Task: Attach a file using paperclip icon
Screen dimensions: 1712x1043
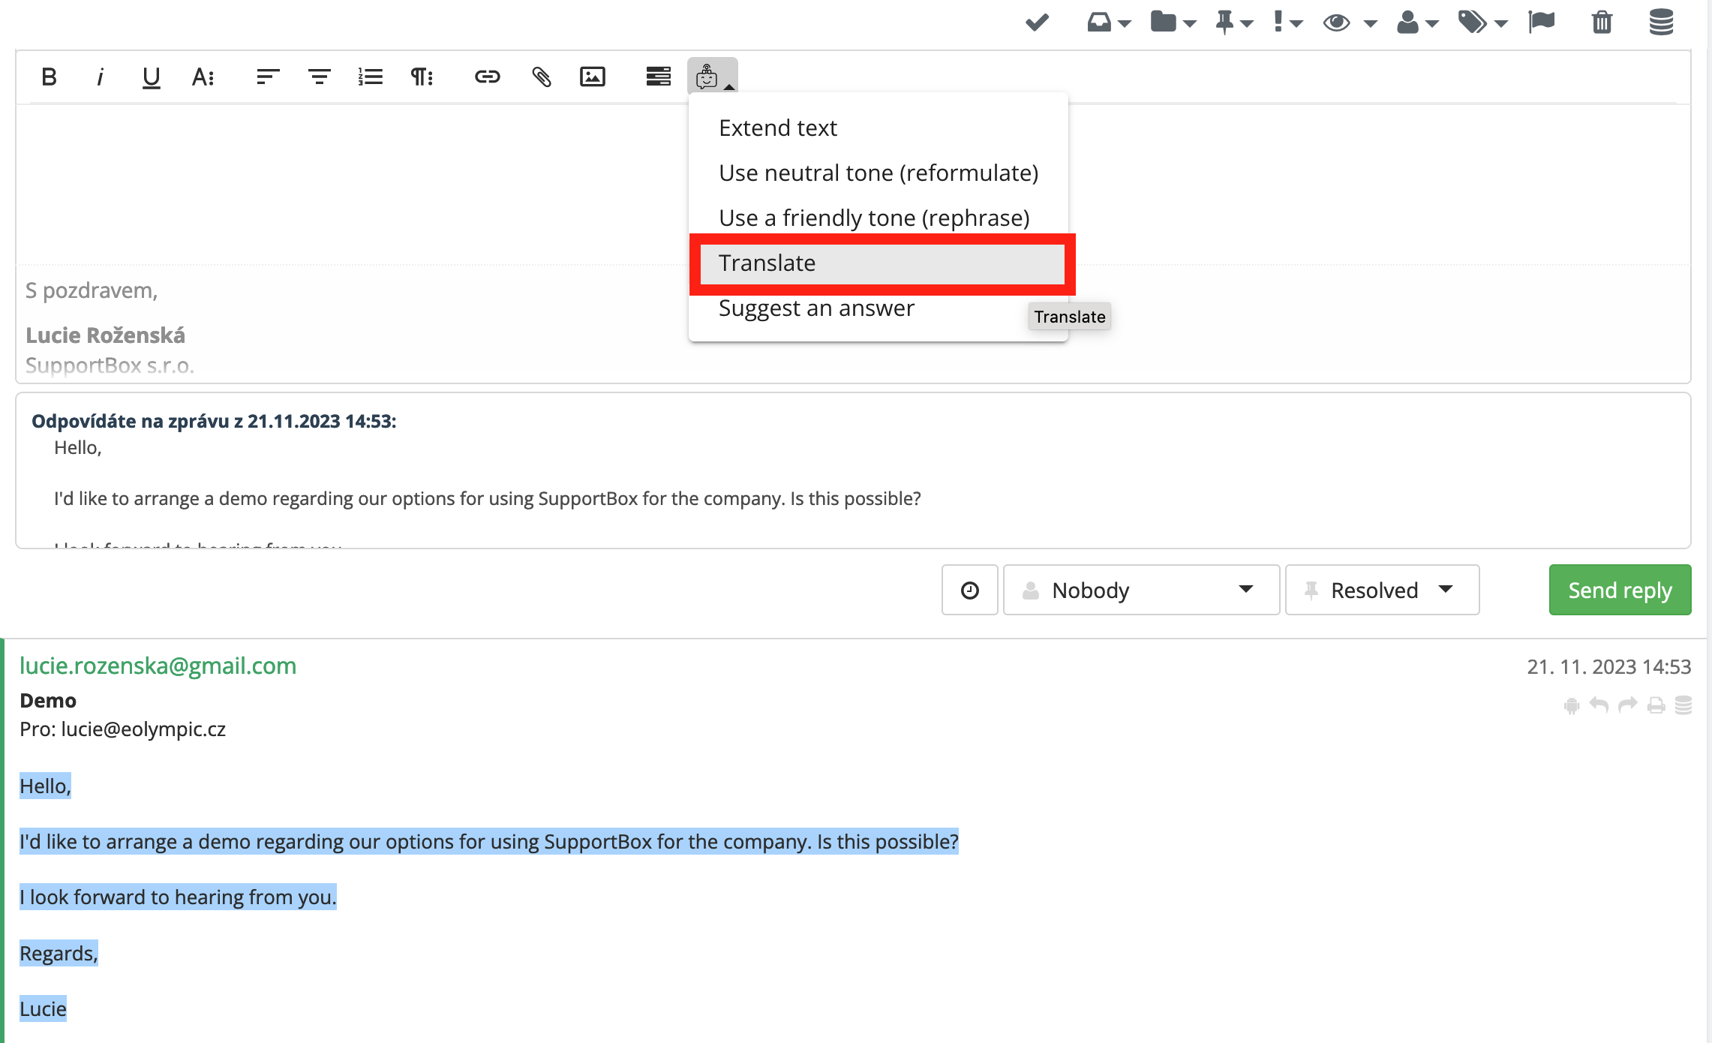Action: point(541,77)
